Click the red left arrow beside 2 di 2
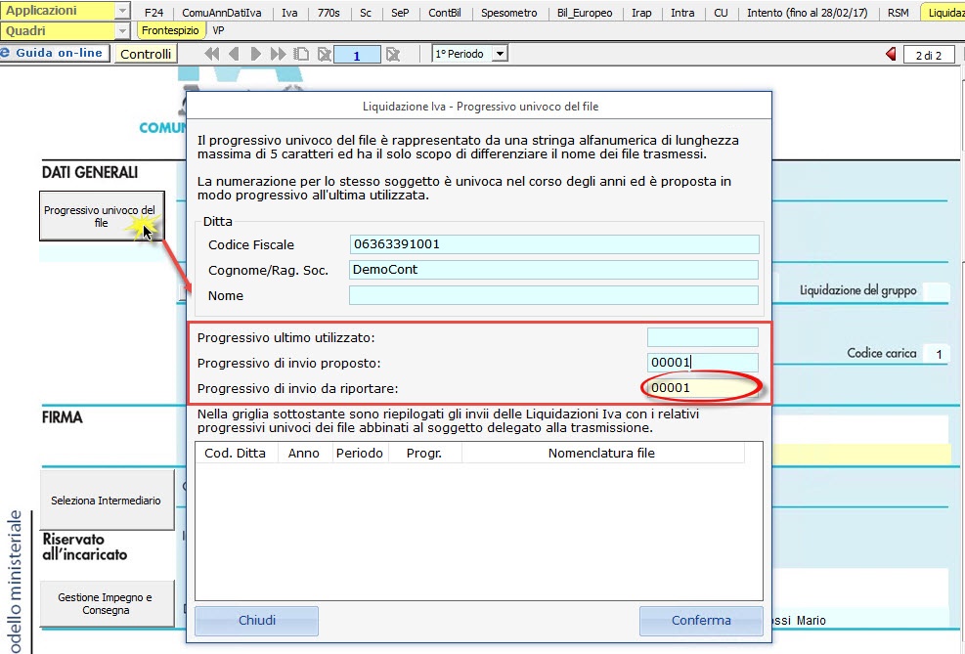965x654 pixels. click(891, 55)
